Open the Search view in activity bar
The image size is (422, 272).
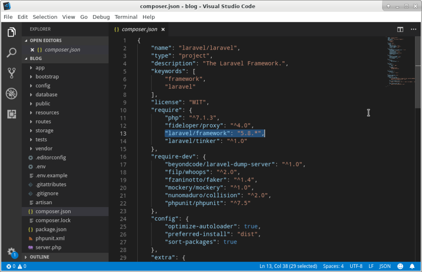pos(11,53)
